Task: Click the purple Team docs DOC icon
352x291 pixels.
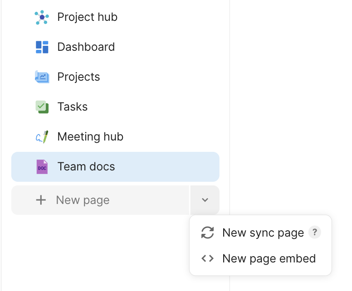Action: coord(42,167)
